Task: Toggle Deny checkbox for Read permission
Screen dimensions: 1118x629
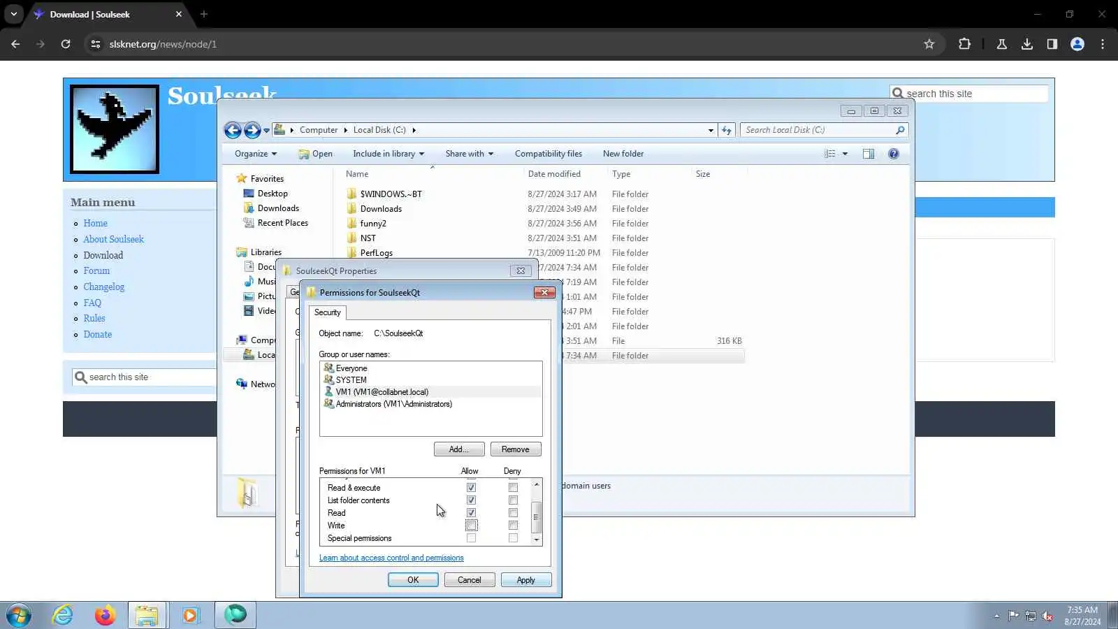Action: pos(513,513)
